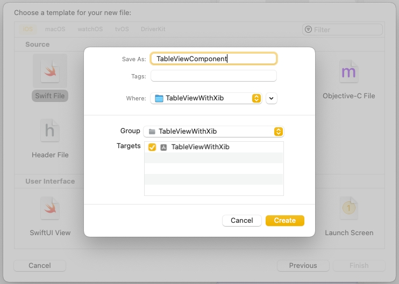Select the Launch Screen template icon
Viewport: 399px width, 284px height.
pyautogui.click(x=348, y=208)
